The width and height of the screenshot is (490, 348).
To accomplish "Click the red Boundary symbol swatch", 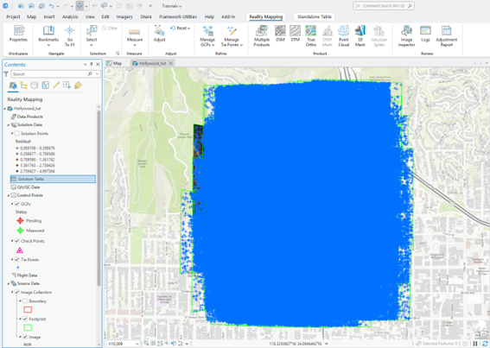I will pyautogui.click(x=28, y=310).
